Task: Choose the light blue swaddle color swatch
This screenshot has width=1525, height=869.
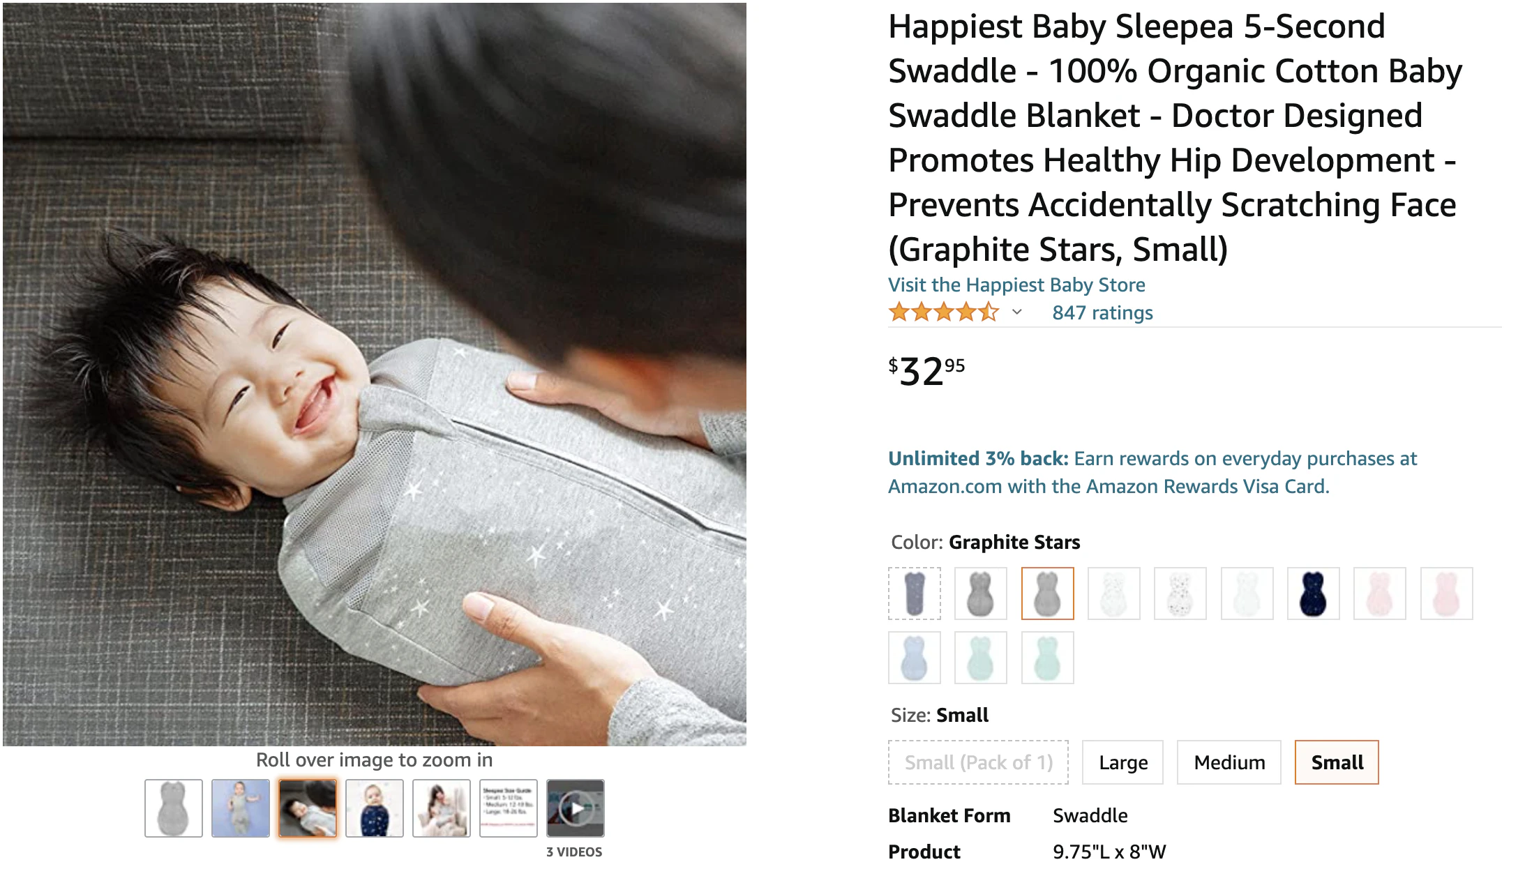Action: coord(914,658)
